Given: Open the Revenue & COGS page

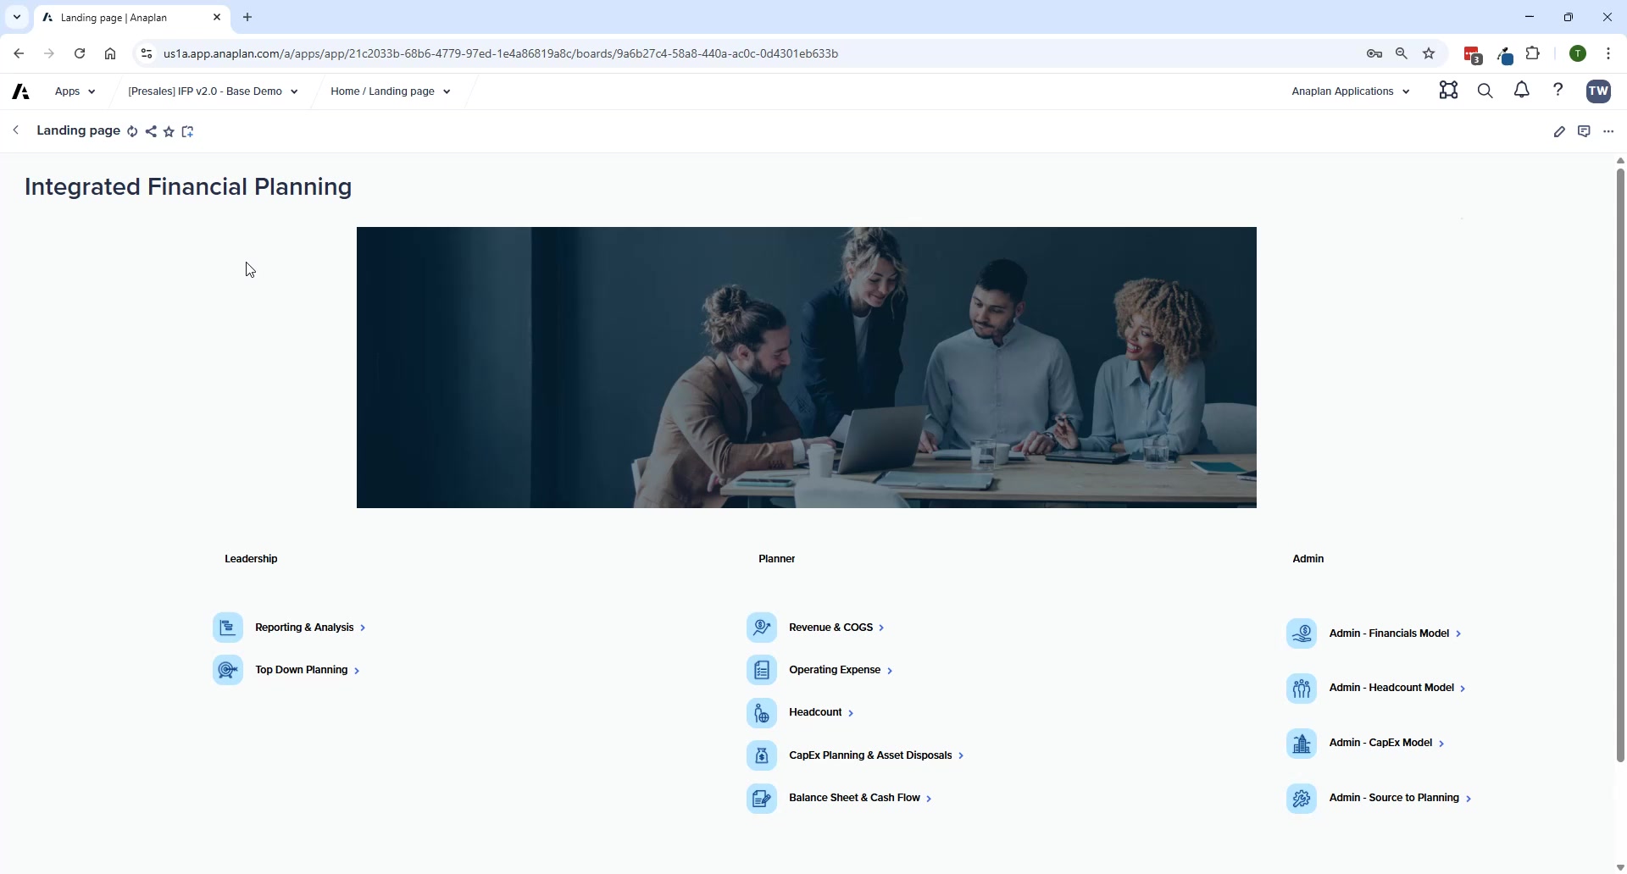Looking at the screenshot, I should pos(832,628).
